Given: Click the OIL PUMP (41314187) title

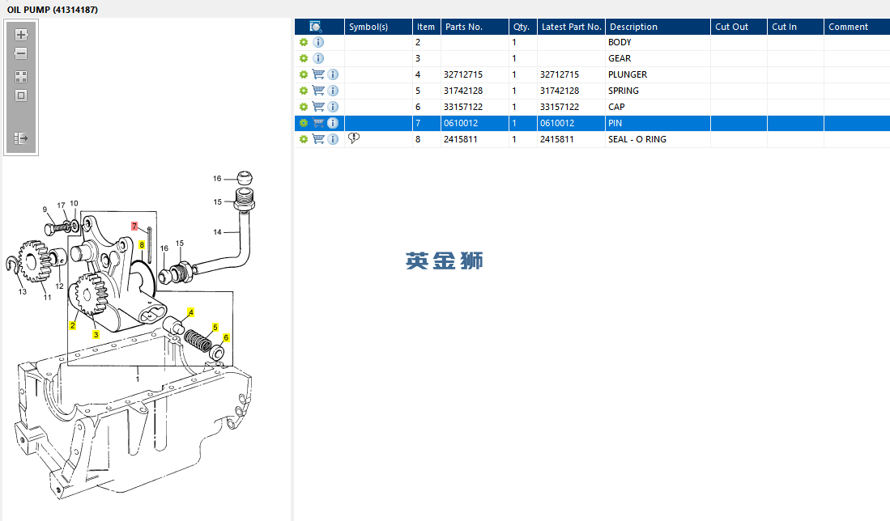Looking at the screenshot, I should 52,10.
